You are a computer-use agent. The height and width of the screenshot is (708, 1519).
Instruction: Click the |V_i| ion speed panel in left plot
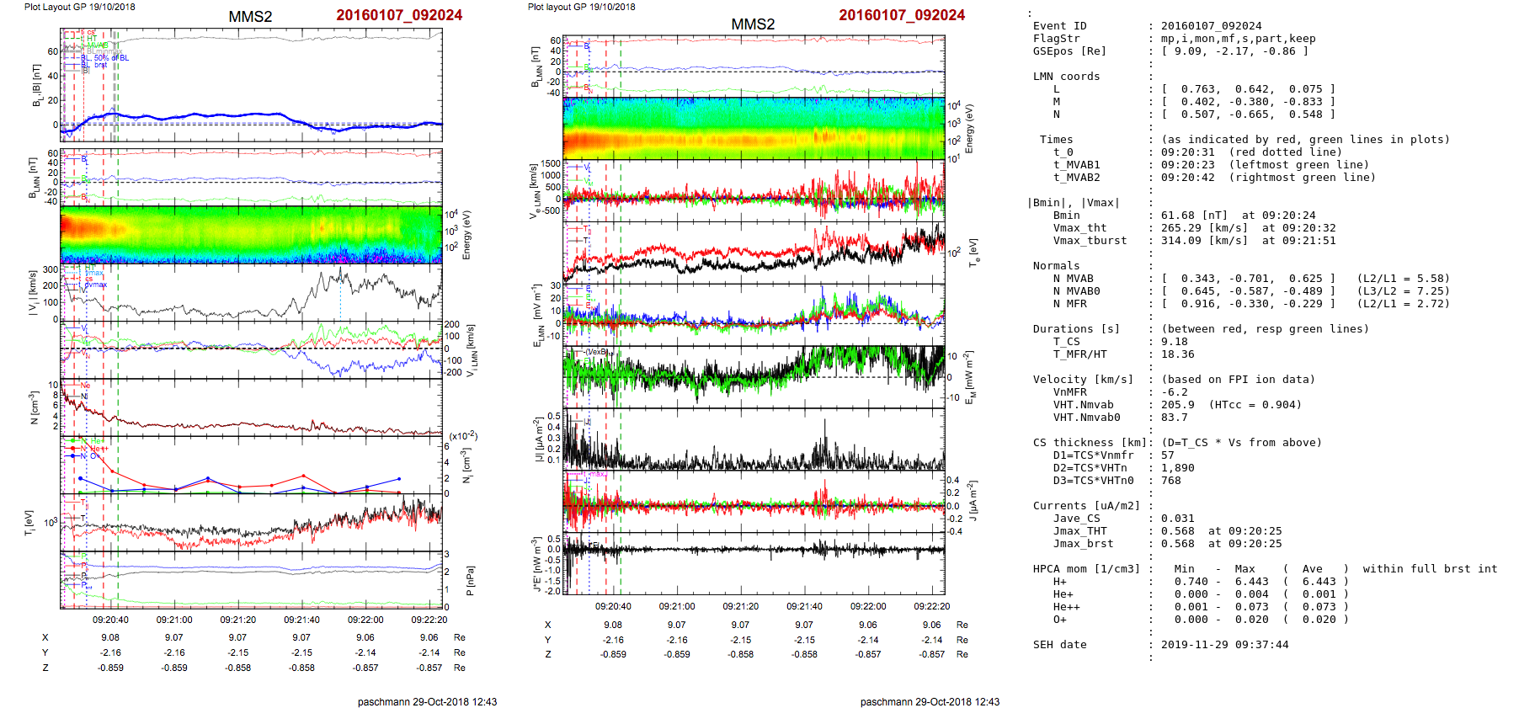pos(251,292)
